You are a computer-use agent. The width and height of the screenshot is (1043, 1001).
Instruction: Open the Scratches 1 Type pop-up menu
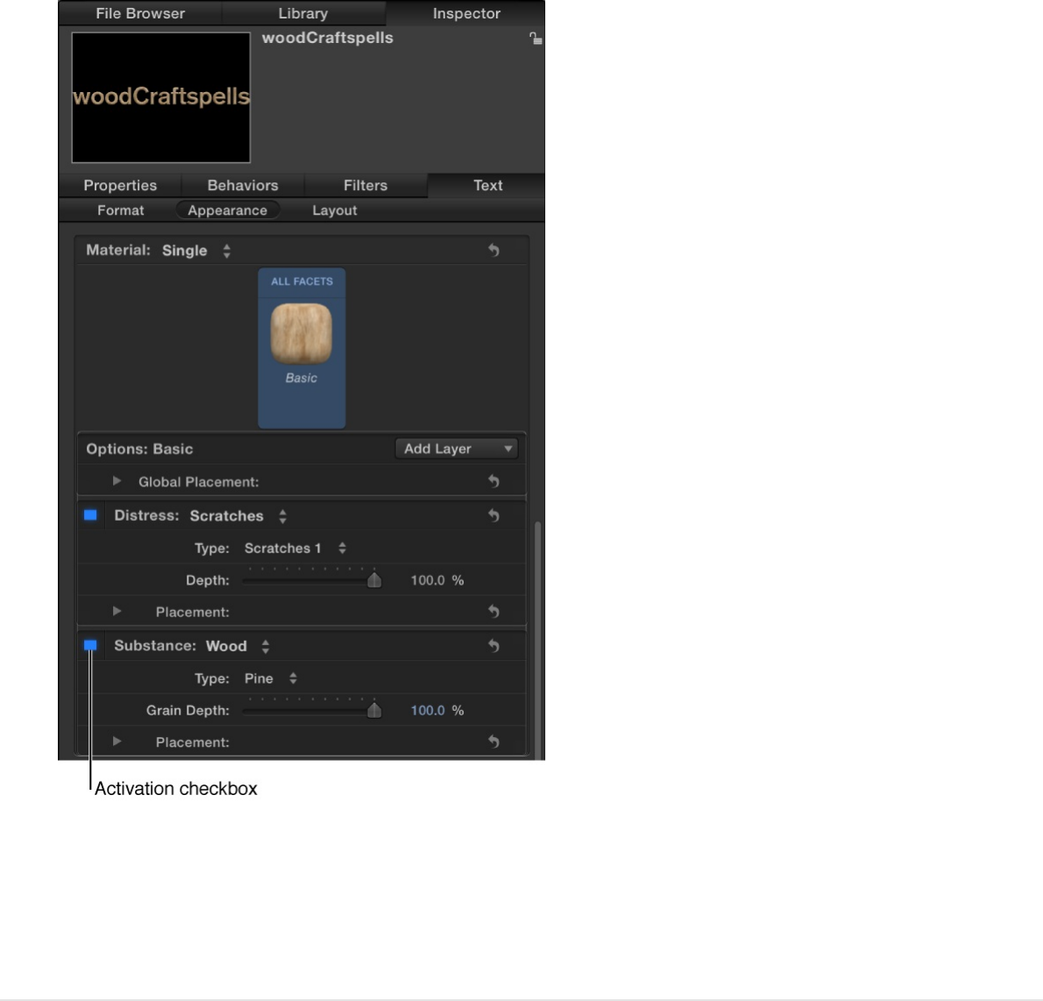click(x=295, y=549)
